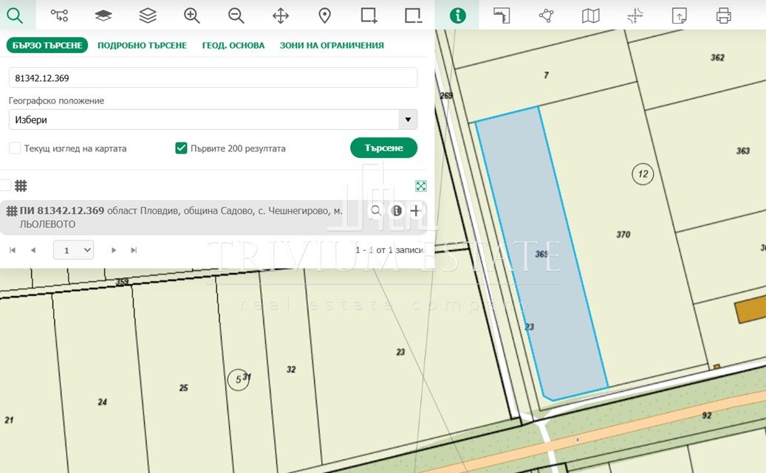This screenshot has width=766, height=473.
Task: Click the print map icon
Action: tap(724, 15)
